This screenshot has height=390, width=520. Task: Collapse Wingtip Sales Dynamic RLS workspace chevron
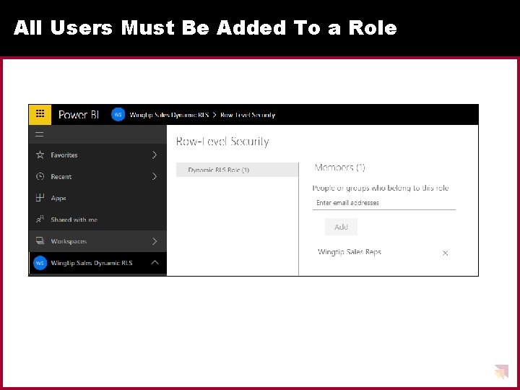pos(155,263)
